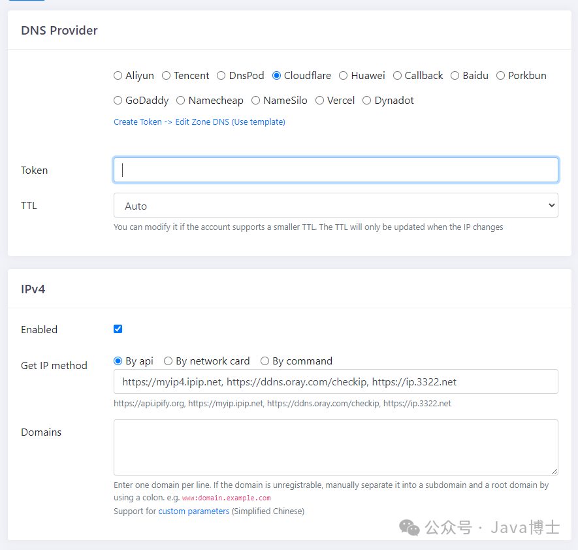Open the TTL Auto dropdown
Viewport: 578px width, 550px height.
point(336,206)
